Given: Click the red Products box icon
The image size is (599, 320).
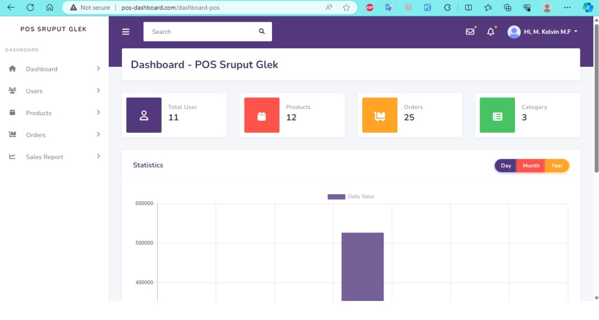Looking at the screenshot, I should pos(262,115).
